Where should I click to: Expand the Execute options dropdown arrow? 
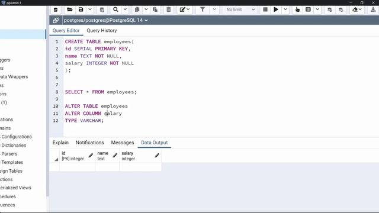tap(285, 9)
